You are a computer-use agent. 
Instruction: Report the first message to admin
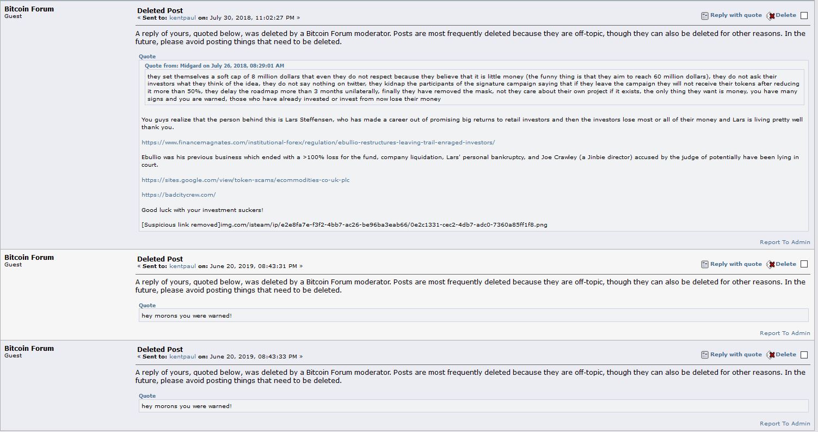[785, 242]
